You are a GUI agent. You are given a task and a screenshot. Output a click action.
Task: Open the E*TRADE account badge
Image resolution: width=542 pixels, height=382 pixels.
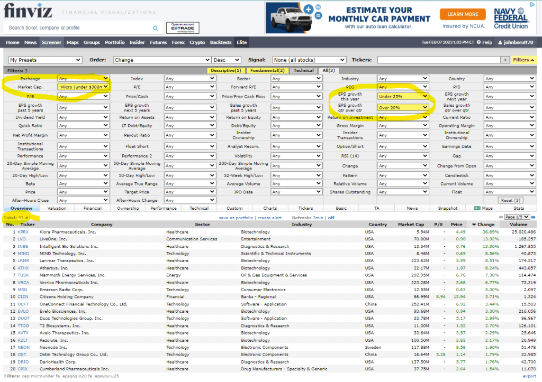click(183, 27)
